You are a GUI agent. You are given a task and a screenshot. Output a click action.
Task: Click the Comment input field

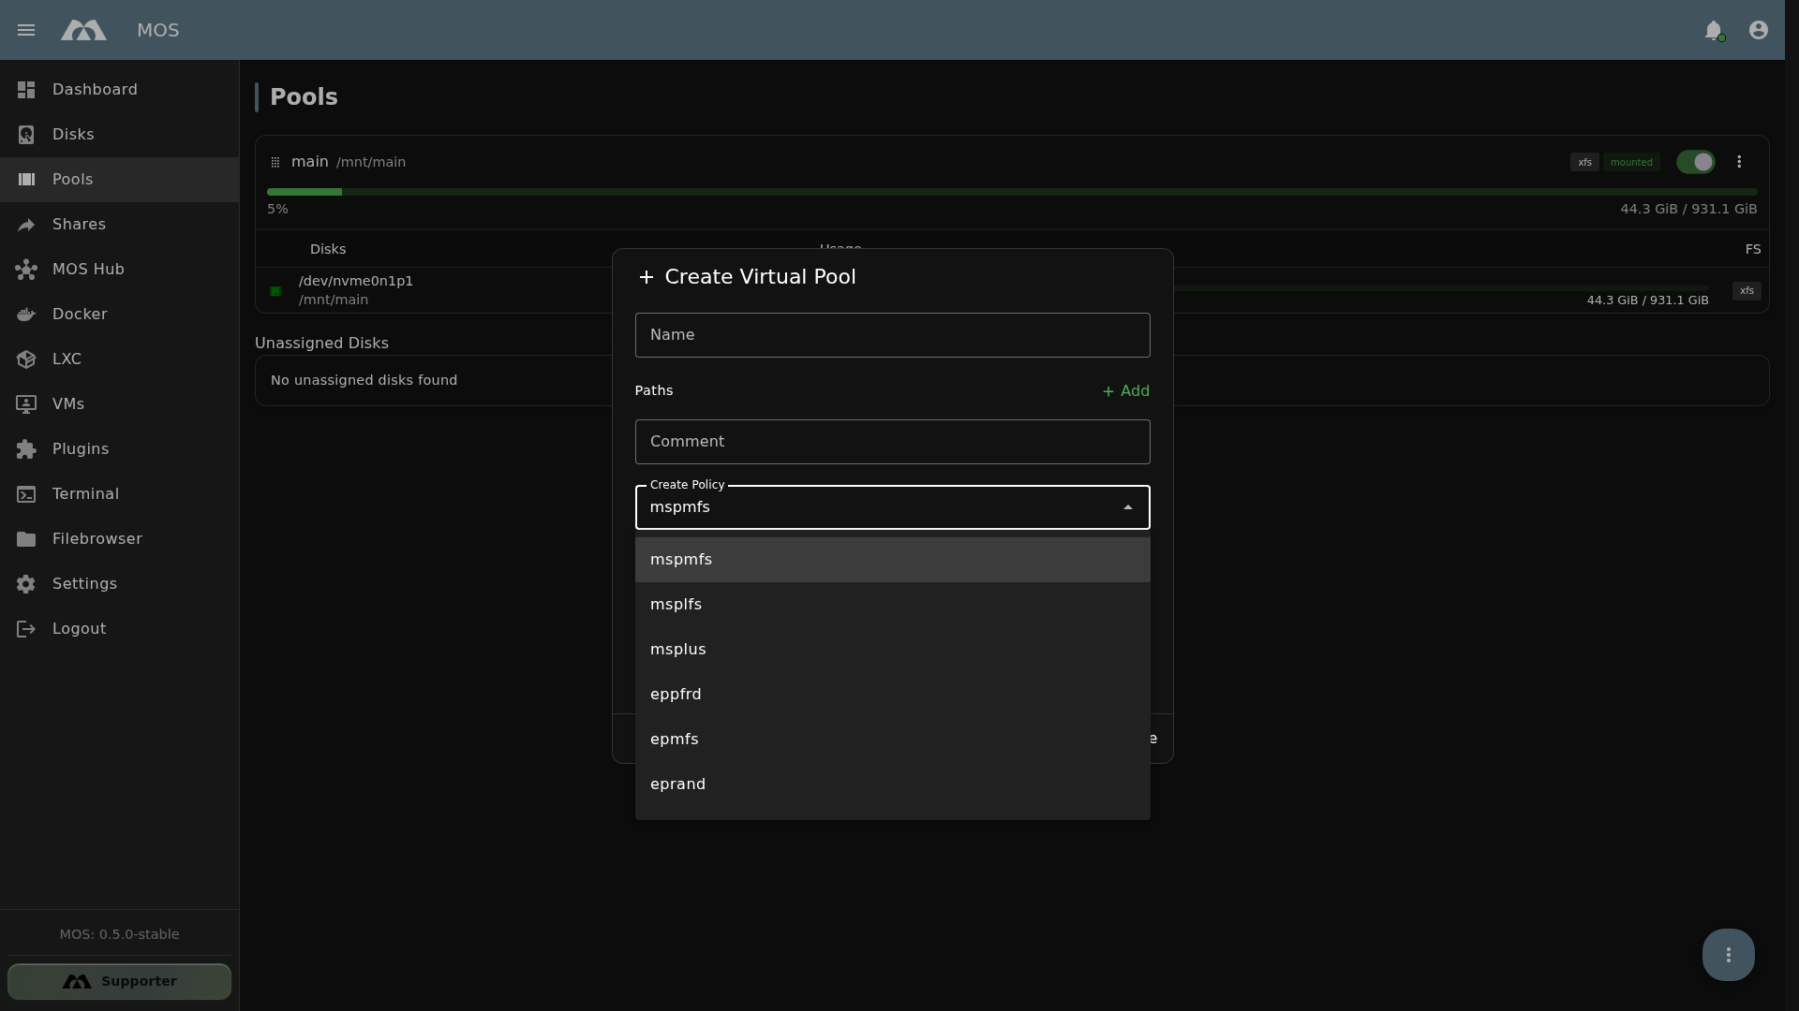tap(893, 442)
